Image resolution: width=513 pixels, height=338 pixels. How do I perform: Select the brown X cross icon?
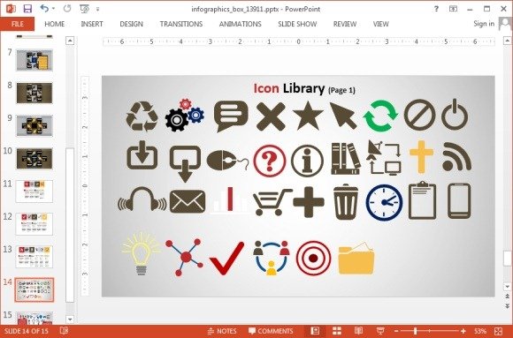(271, 116)
